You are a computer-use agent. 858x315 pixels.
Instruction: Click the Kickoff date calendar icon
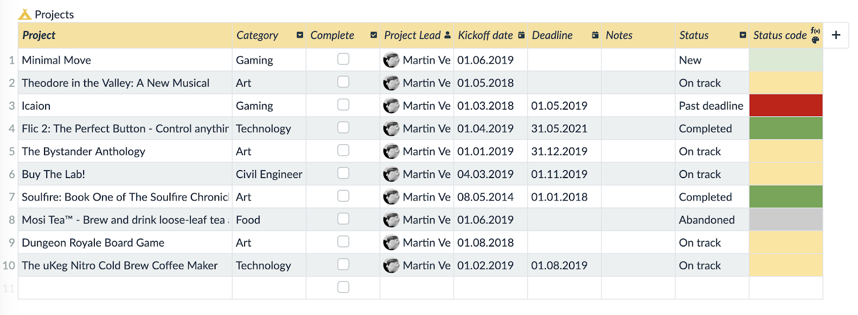(521, 35)
